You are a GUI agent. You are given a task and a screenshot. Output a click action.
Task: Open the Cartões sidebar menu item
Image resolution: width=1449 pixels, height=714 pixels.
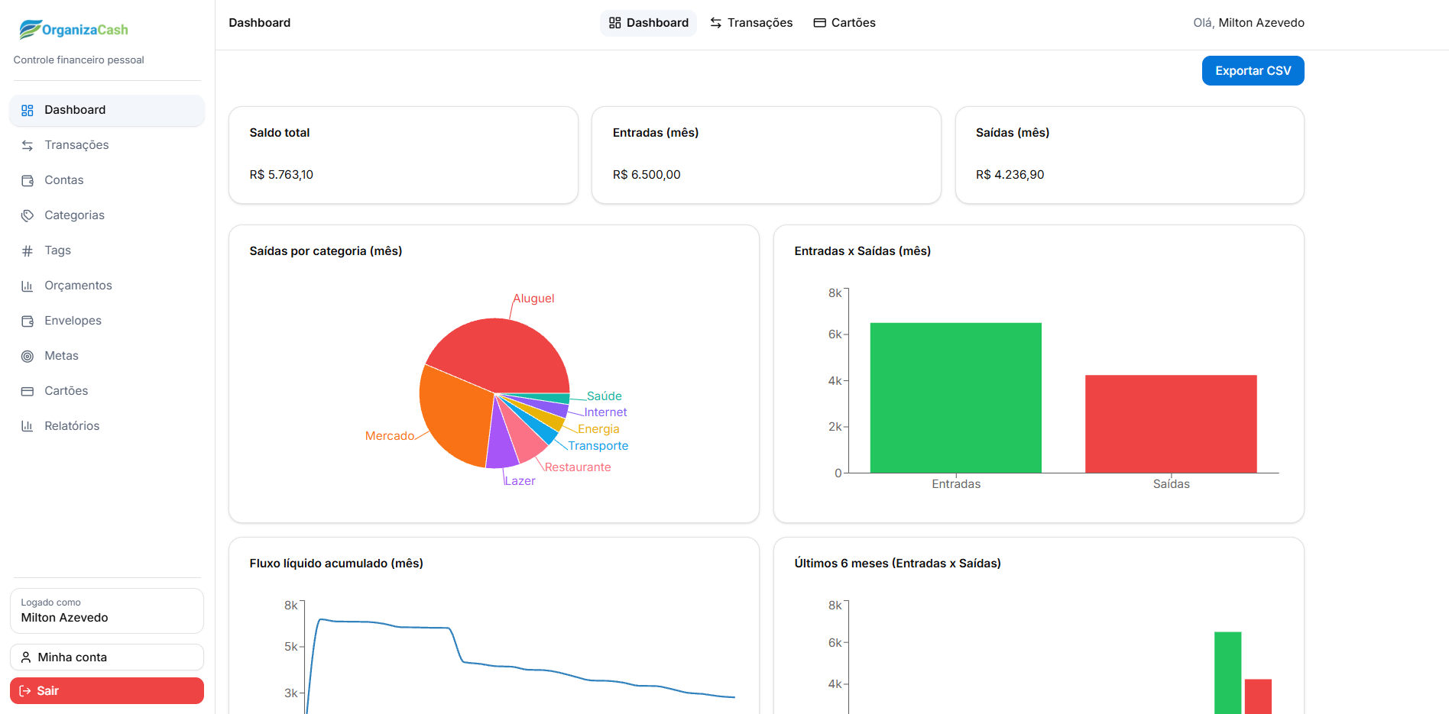(x=66, y=391)
